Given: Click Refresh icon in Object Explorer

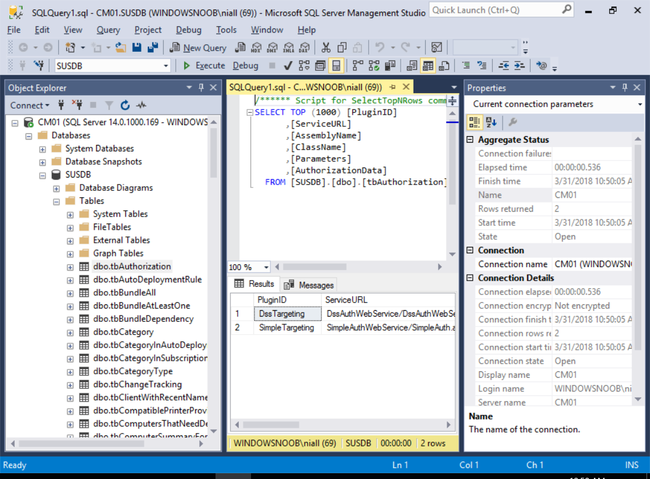Looking at the screenshot, I should [x=125, y=105].
